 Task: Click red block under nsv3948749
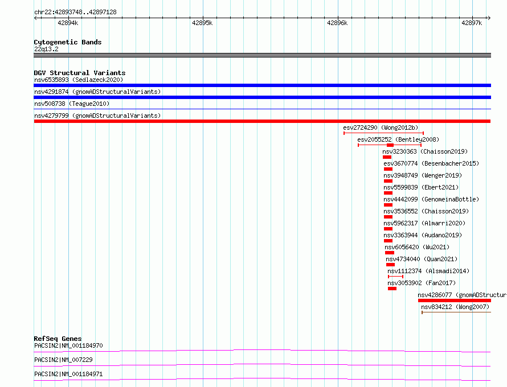(388, 181)
